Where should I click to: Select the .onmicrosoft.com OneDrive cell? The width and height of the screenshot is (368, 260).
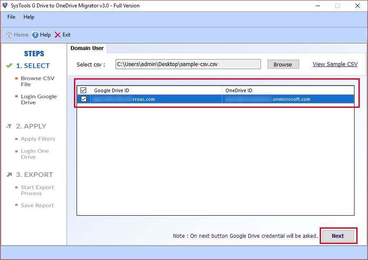(288, 99)
